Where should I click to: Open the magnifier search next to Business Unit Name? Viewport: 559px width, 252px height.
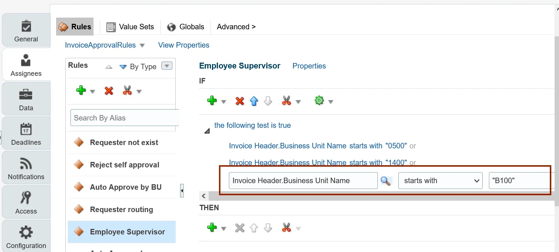click(x=386, y=181)
